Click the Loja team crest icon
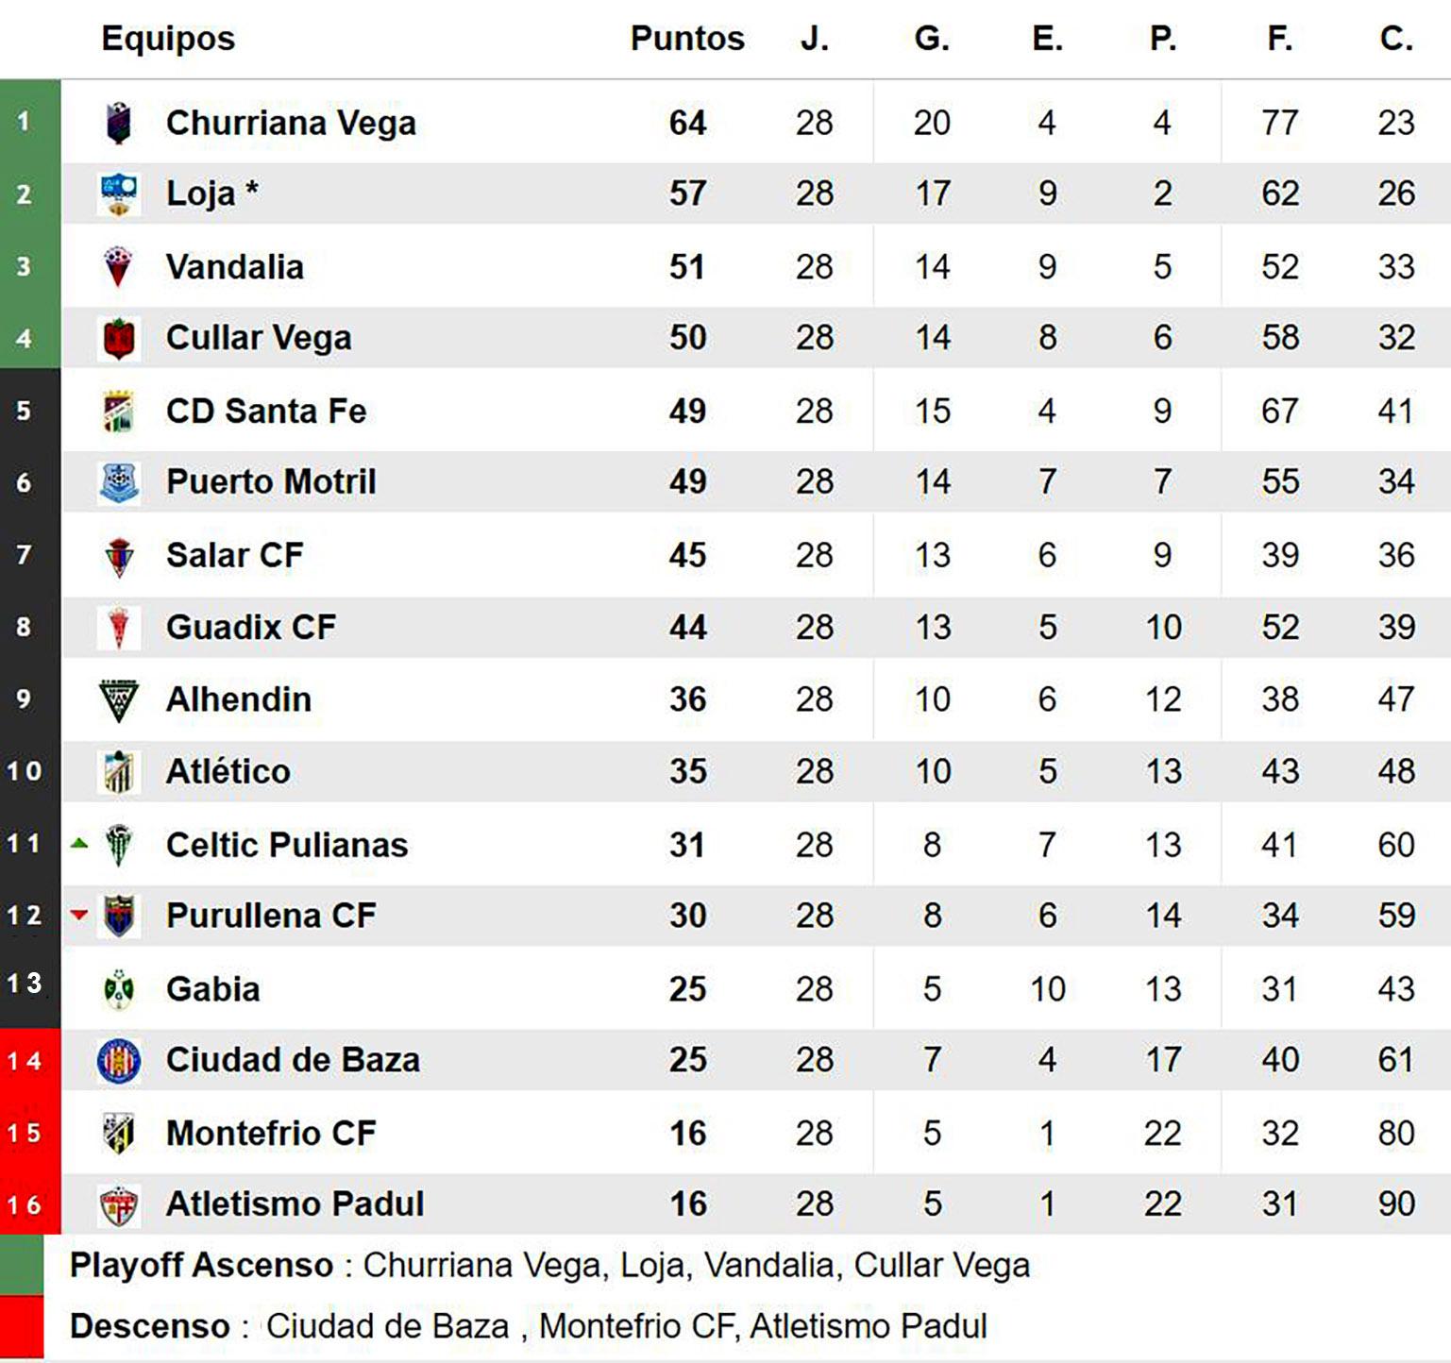 coord(118,194)
